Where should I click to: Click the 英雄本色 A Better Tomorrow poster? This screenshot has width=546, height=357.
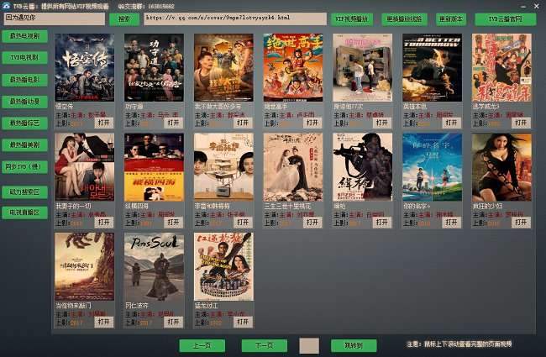432,67
